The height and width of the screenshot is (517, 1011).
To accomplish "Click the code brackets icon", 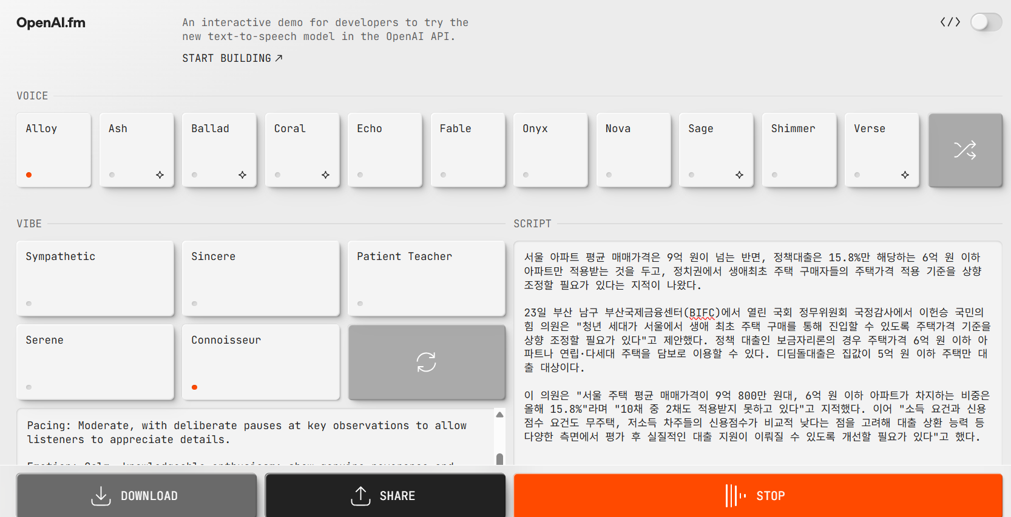I will (950, 22).
